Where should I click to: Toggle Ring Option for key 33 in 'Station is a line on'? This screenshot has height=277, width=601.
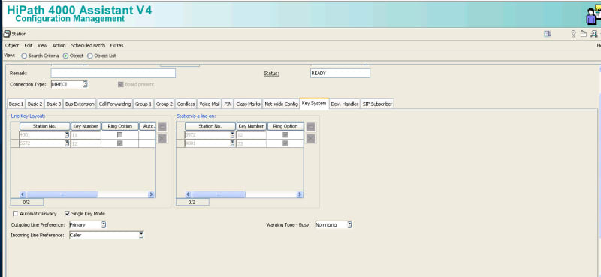(285, 143)
